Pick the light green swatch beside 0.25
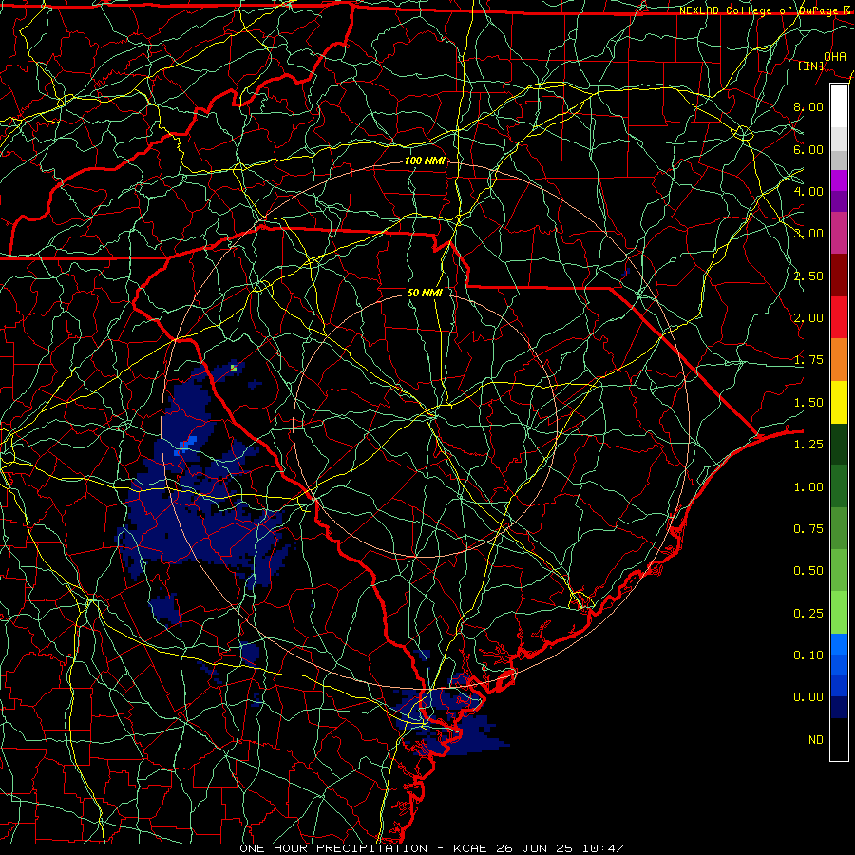Viewport: 855px width, 855px height. coord(839,614)
